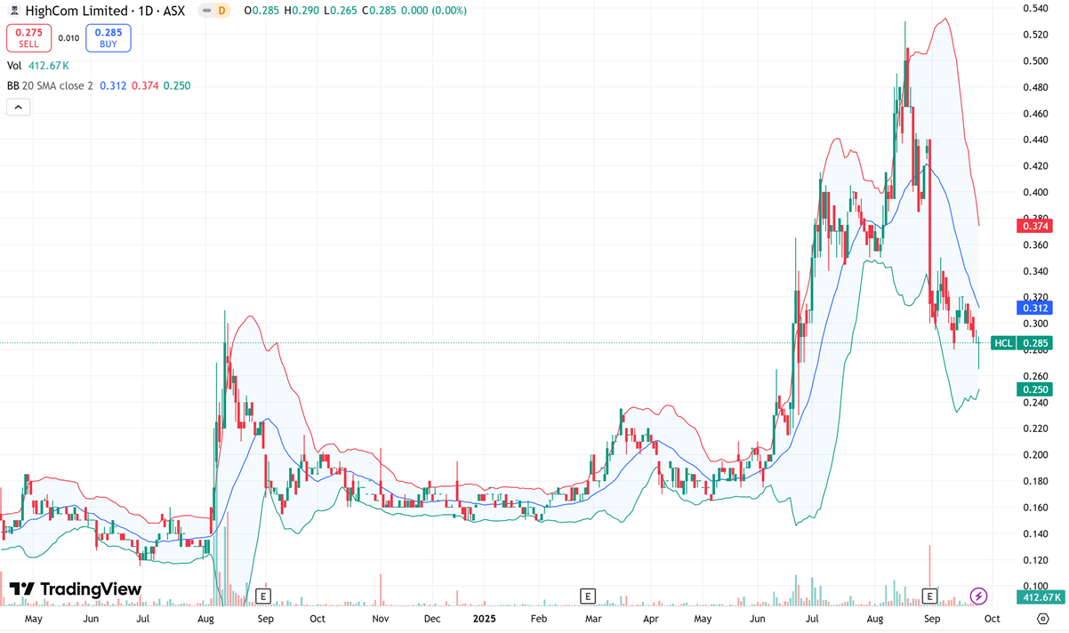The height and width of the screenshot is (633, 1069).
Task: Collapse the indicator legend with the chevron
Action: coord(18,108)
